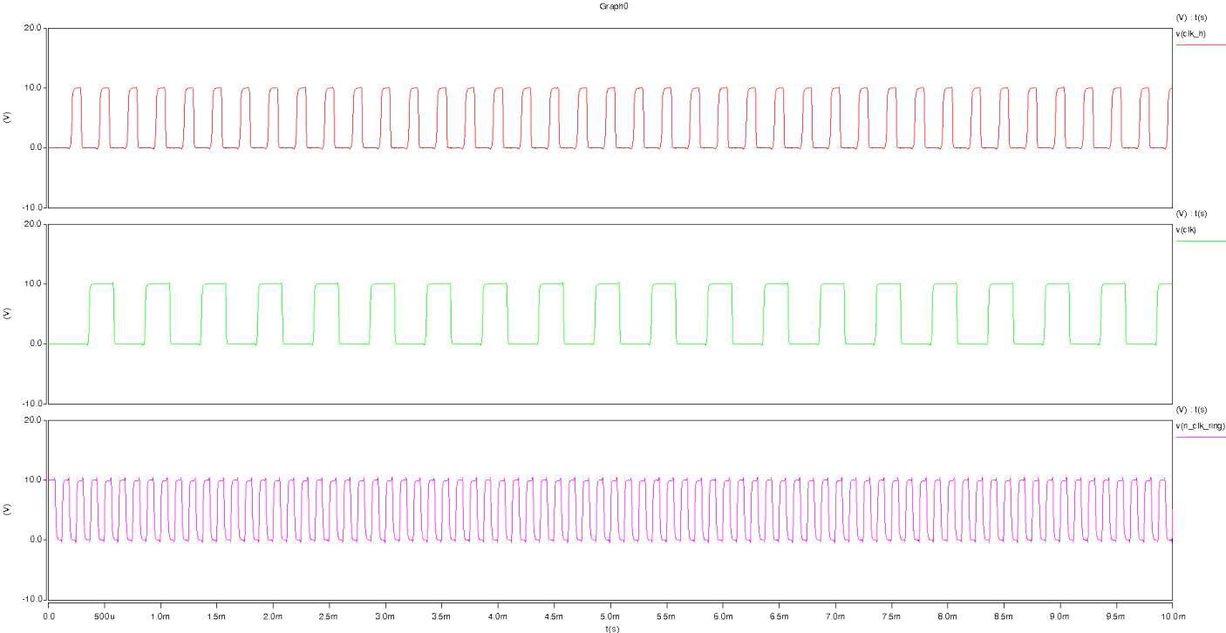Click the 0.0 tick on the time axis
The width and height of the screenshot is (1226, 633).
point(49,616)
